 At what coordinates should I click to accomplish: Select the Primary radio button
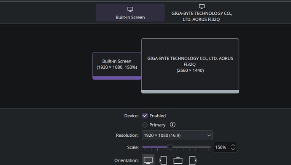tap(145, 125)
